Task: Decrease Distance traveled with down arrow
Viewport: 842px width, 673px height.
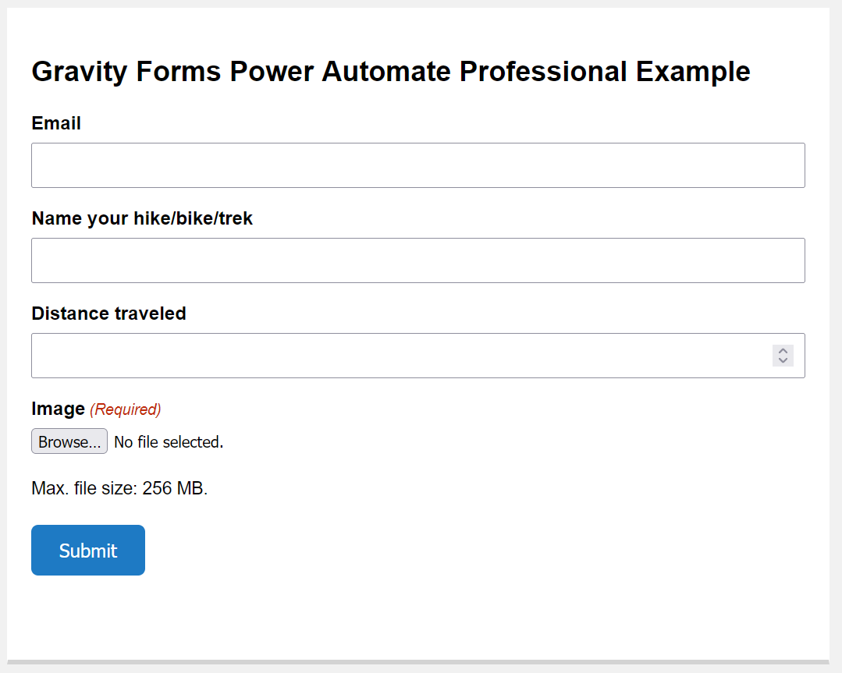Action: click(783, 360)
